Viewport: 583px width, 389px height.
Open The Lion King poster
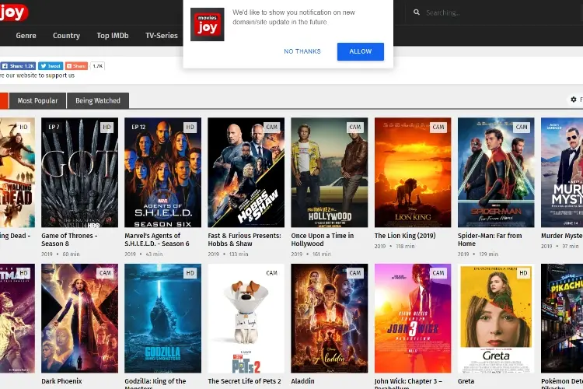pyautogui.click(x=413, y=173)
